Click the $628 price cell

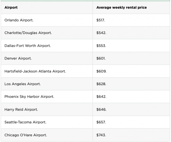(x=101, y=84)
